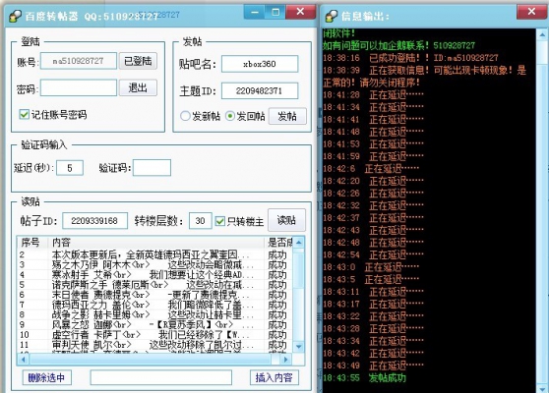
Task: Click the horizontal scrollbar left arrow
Action: (23, 359)
